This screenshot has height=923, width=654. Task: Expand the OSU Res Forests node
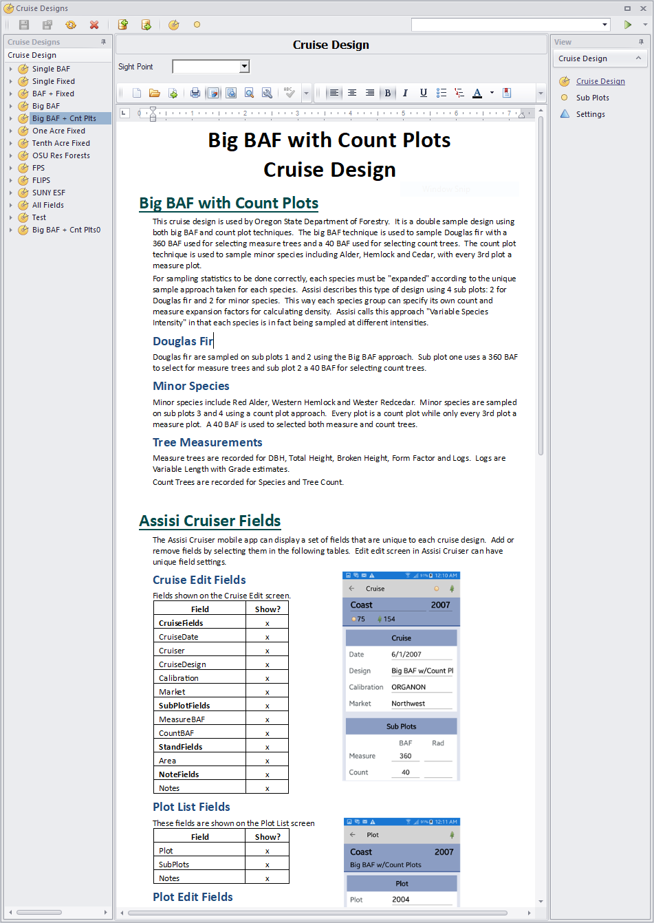click(x=11, y=155)
